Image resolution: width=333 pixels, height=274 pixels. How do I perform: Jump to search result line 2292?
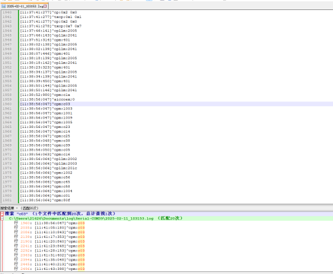[x=49, y=251]
